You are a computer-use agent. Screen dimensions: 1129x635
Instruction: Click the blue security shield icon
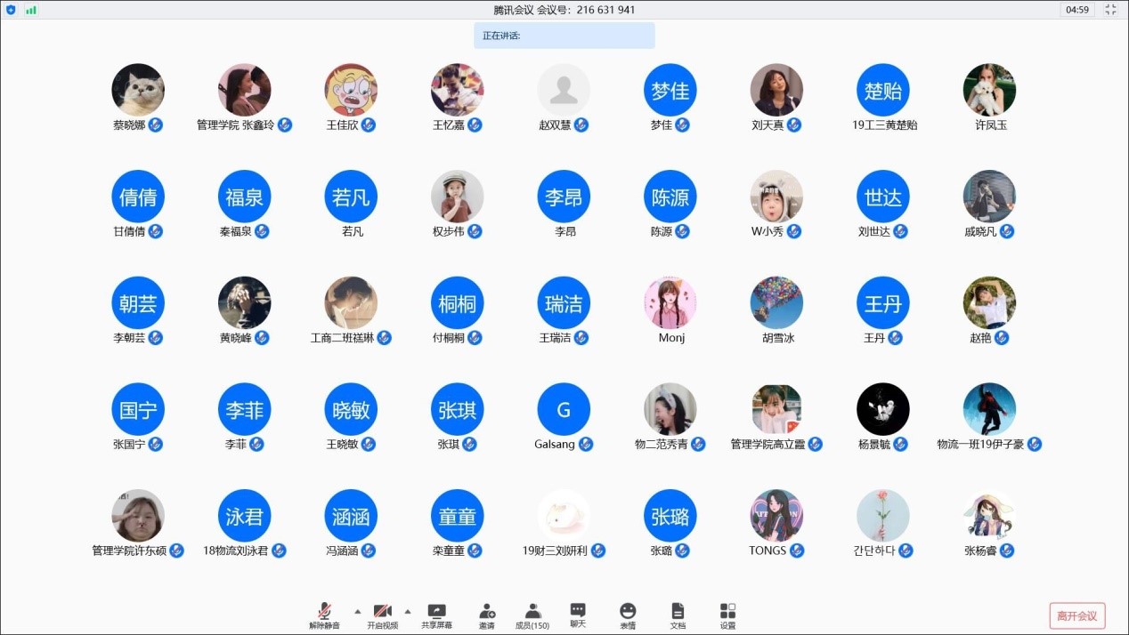coord(11,10)
